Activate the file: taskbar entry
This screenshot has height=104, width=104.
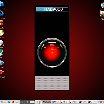[56, 102]
